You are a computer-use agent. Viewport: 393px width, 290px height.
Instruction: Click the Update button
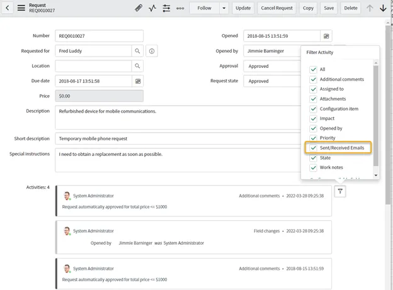(x=242, y=8)
